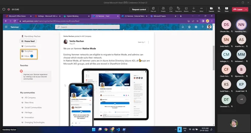This screenshot has height=133, width=251.
Task: Open the Reactions menu
Action: point(178,9)
